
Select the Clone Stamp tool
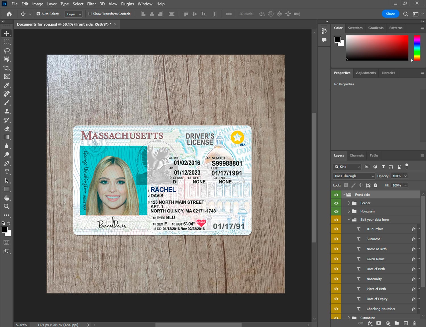click(x=7, y=111)
